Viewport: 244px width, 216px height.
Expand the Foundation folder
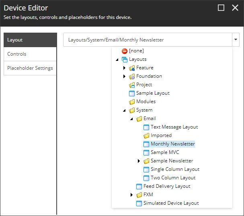(124, 76)
